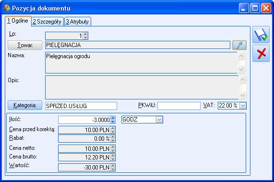Increase the Lp value with up arrow
This screenshot has height=182, width=274.
point(85,34)
